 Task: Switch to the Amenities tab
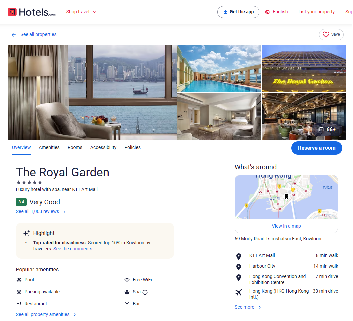49,147
